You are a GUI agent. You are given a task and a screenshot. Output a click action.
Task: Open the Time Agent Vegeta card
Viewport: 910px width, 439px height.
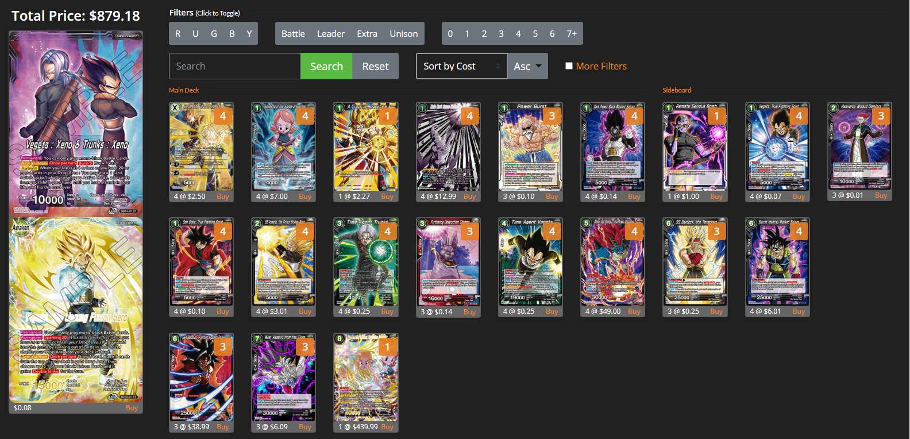pos(530,262)
